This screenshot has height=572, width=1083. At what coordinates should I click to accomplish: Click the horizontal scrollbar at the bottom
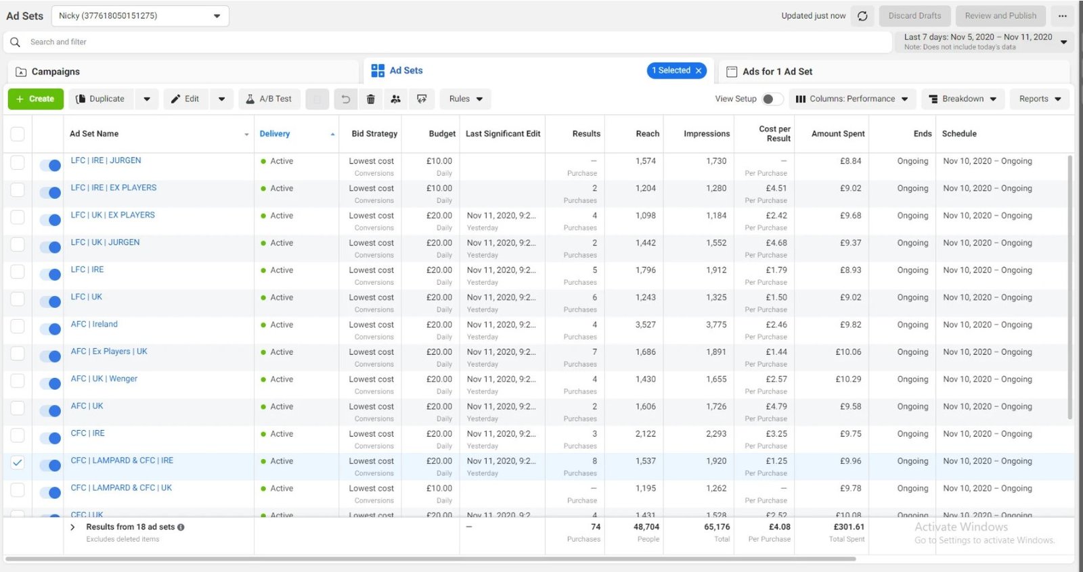(430, 559)
